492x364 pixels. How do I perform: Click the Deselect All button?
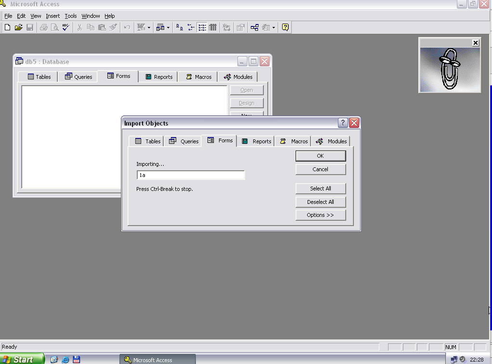(320, 202)
